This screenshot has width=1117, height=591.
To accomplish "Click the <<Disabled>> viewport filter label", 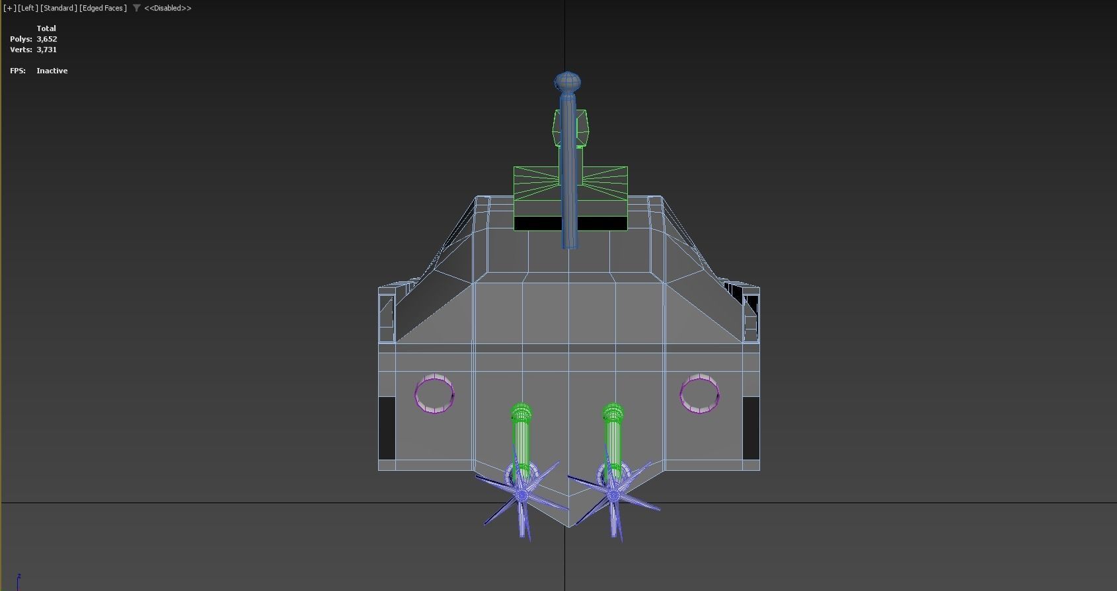I will coord(168,8).
